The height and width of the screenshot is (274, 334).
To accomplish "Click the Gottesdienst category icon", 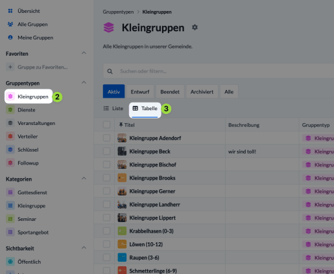I will (10, 192).
